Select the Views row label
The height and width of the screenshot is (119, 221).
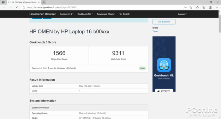pyautogui.click(x=34, y=91)
